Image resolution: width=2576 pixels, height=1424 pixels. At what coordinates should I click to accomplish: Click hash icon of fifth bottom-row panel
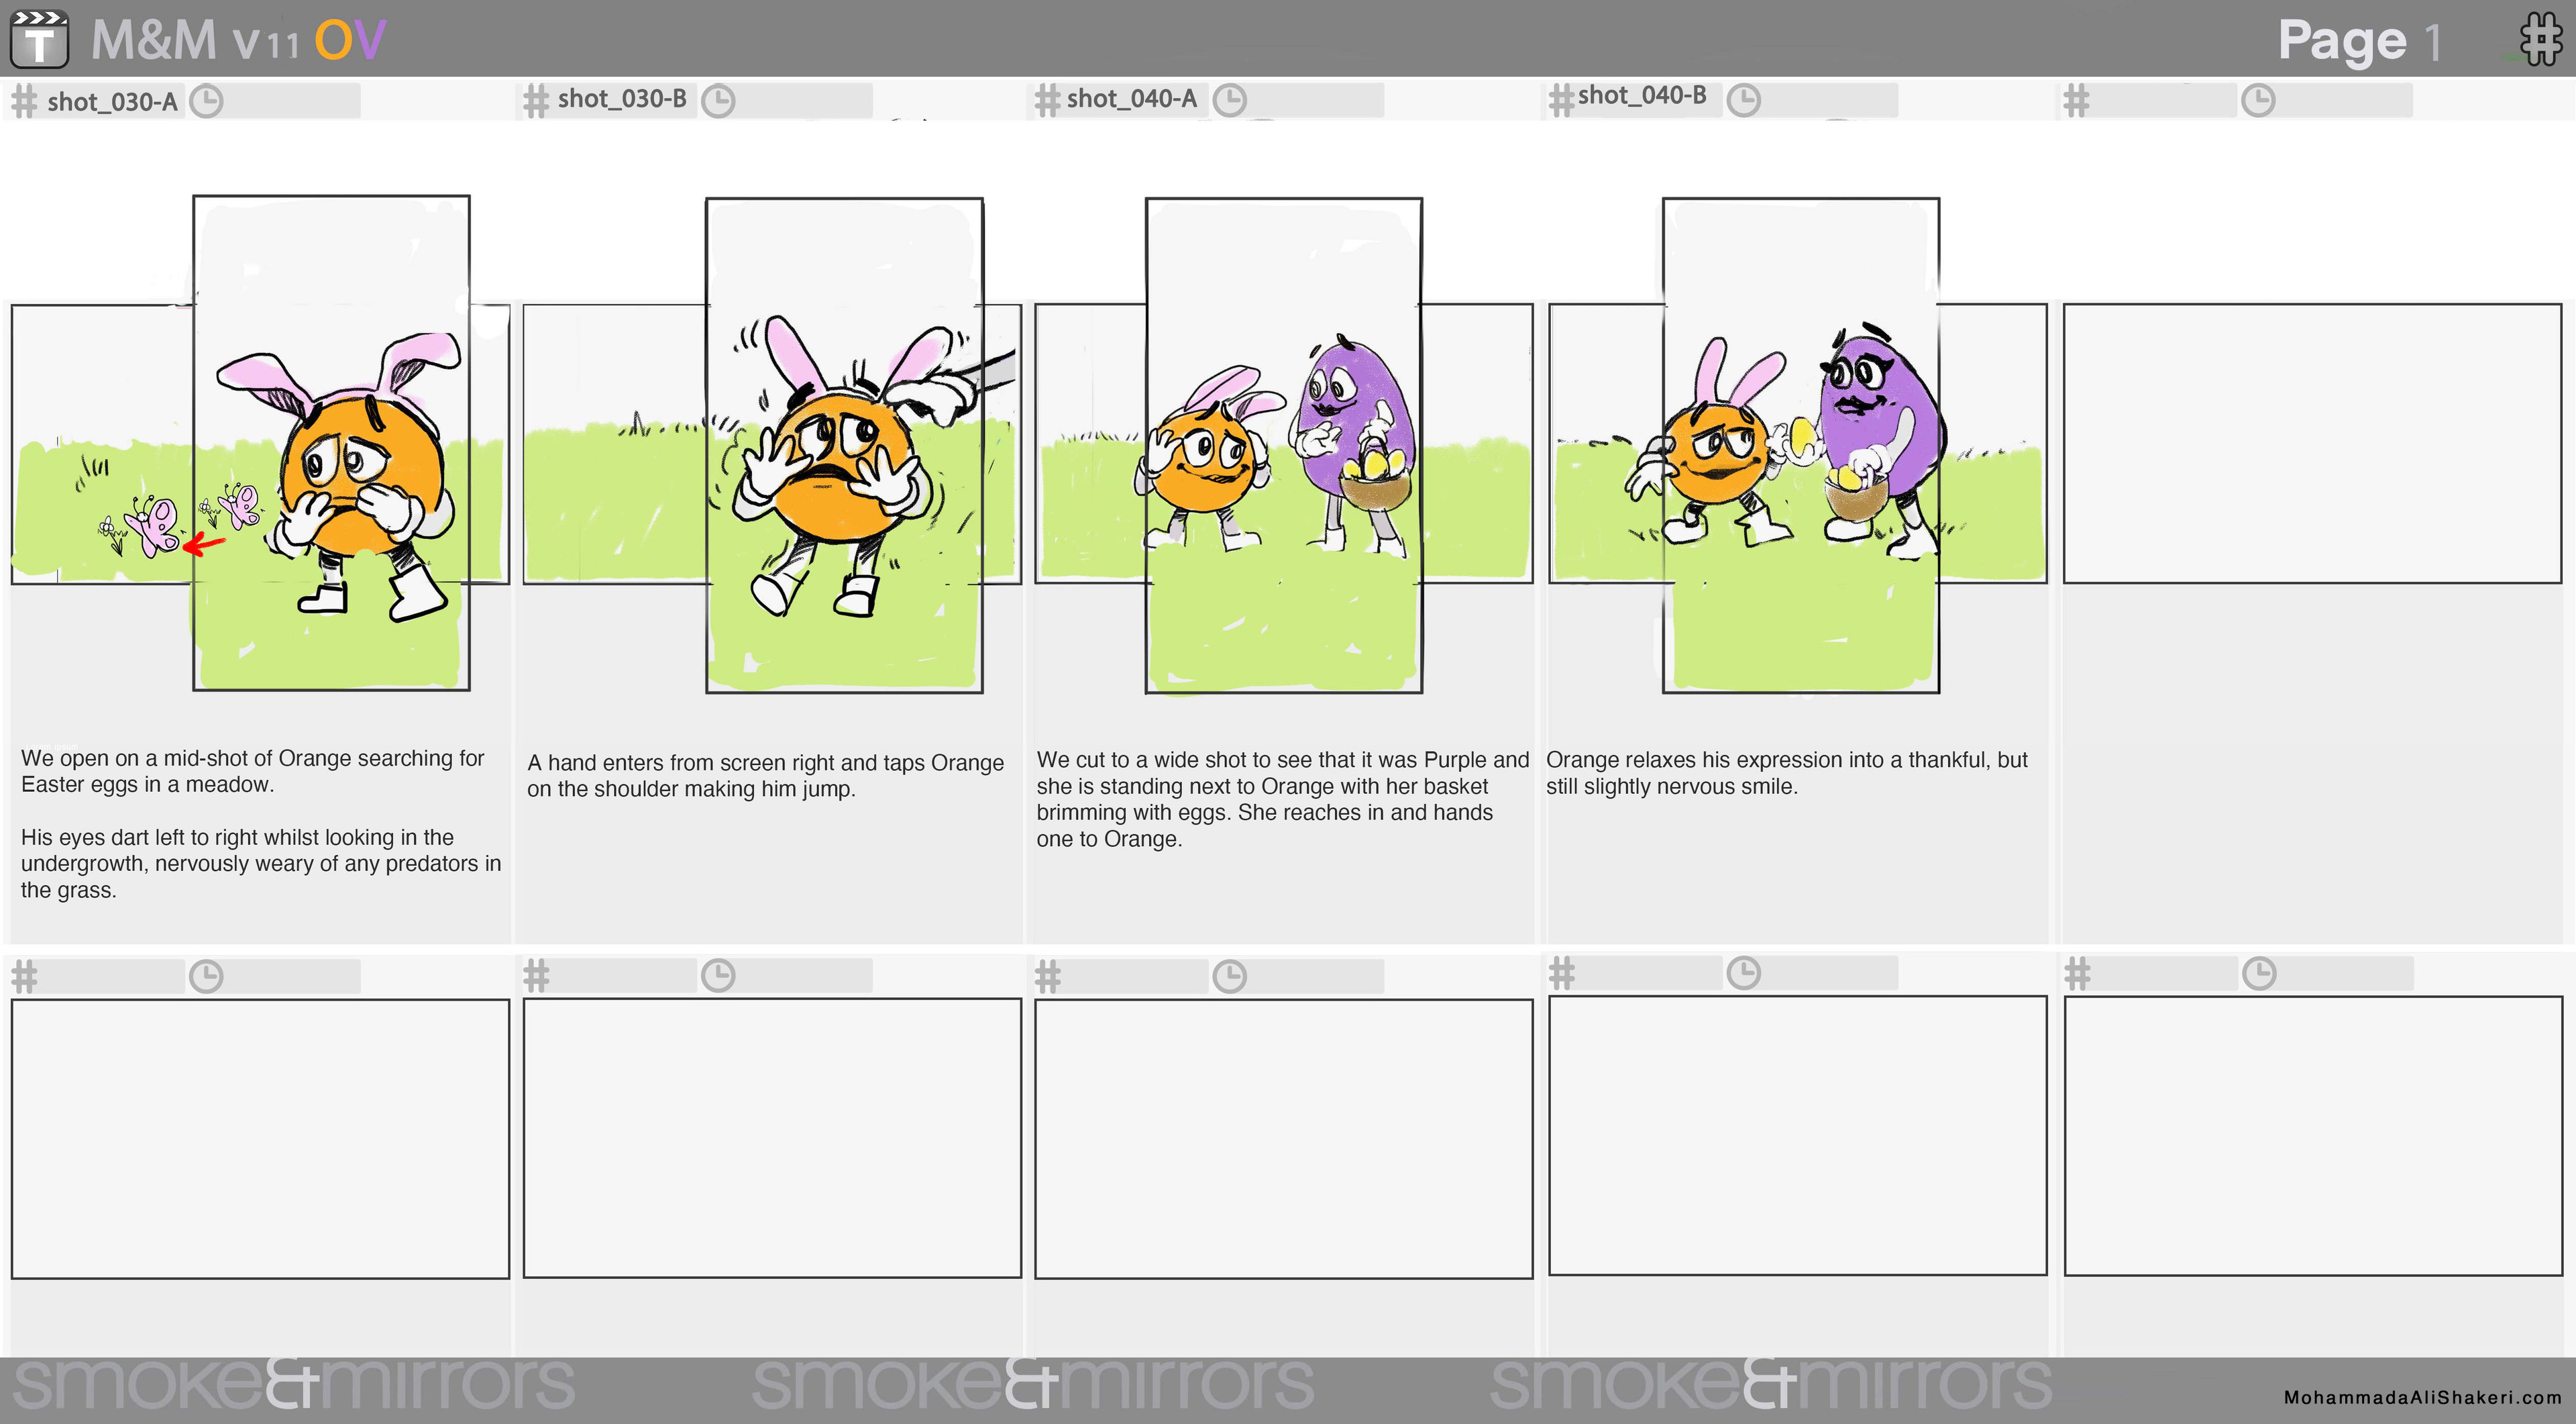tap(2078, 973)
